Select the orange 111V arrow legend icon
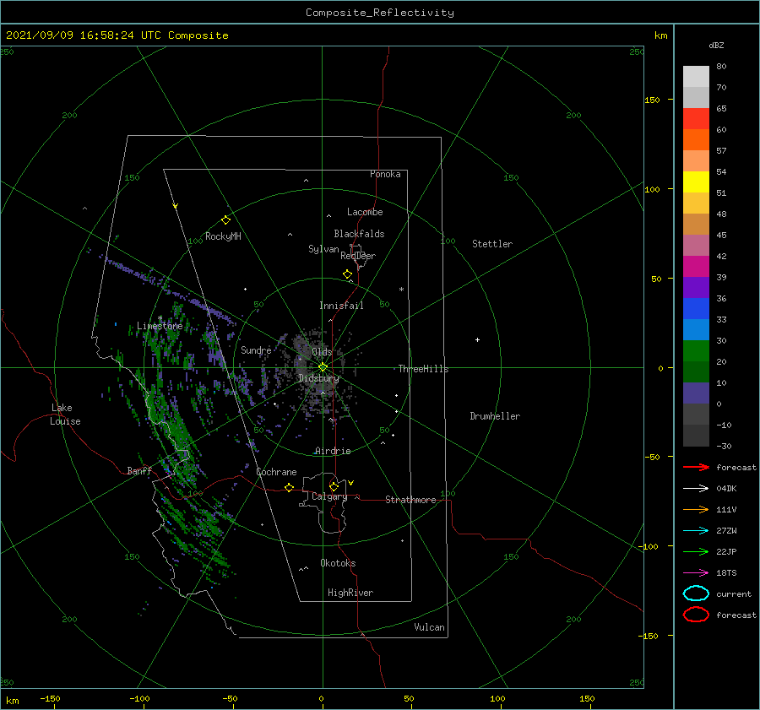The width and height of the screenshot is (760, 710). [696, 509]
